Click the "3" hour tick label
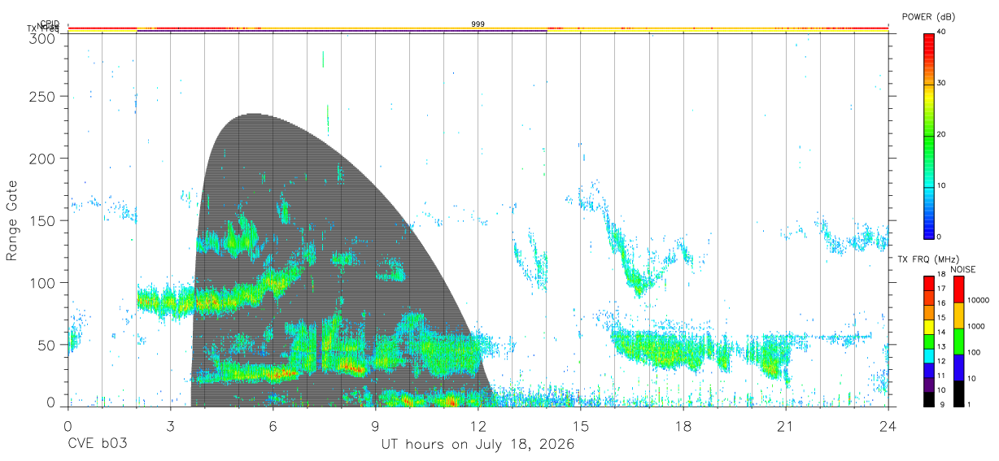The width and height of the screenshot is (999, 461). 170,426
